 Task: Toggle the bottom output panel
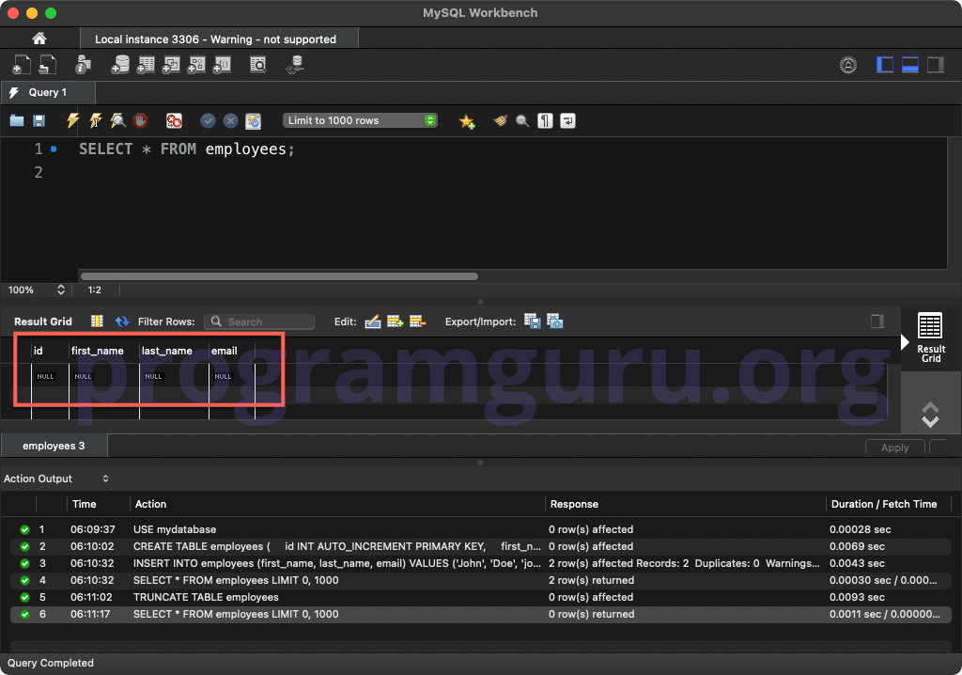909,65
